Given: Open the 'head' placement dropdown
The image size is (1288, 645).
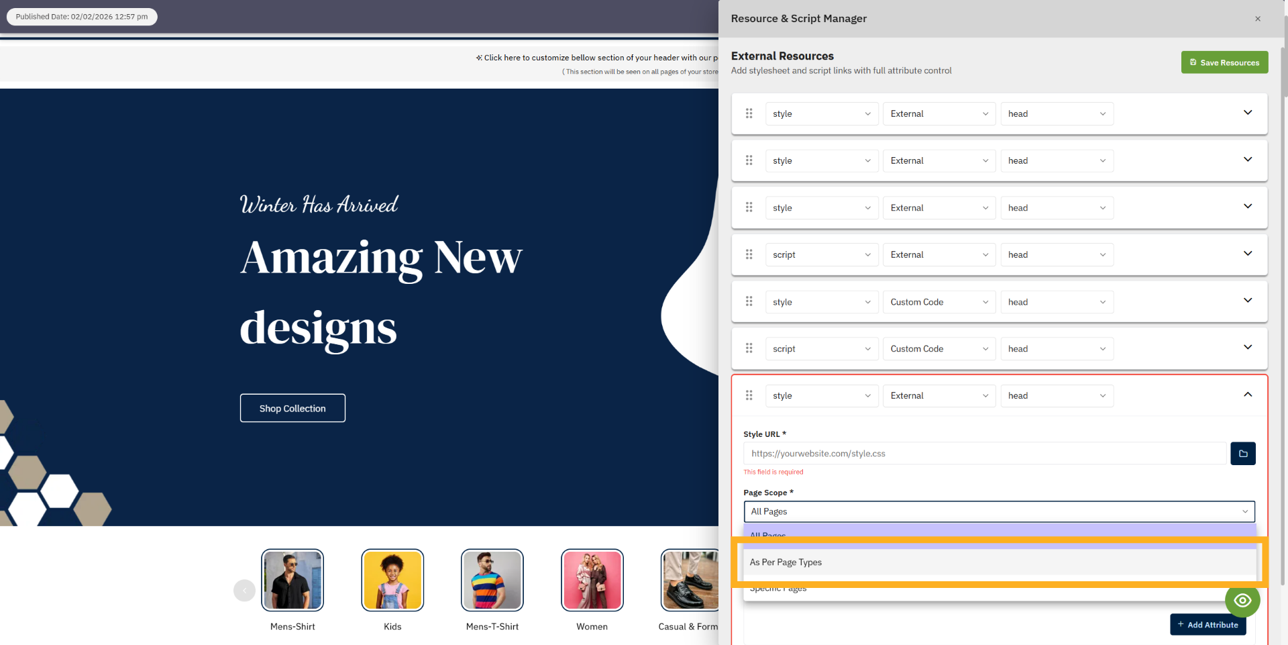Looking at the screenshot, I should tap(1057, 395).
